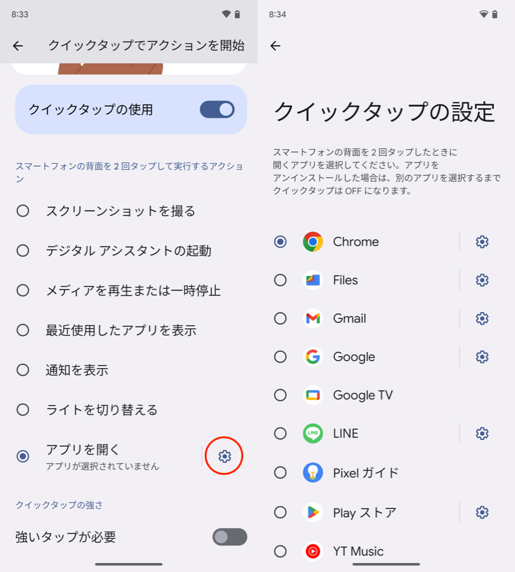This screenshot has width=515, height=572.
Task: Choose デジタル アシスタントの起動 action
Action: coord(23,251)
